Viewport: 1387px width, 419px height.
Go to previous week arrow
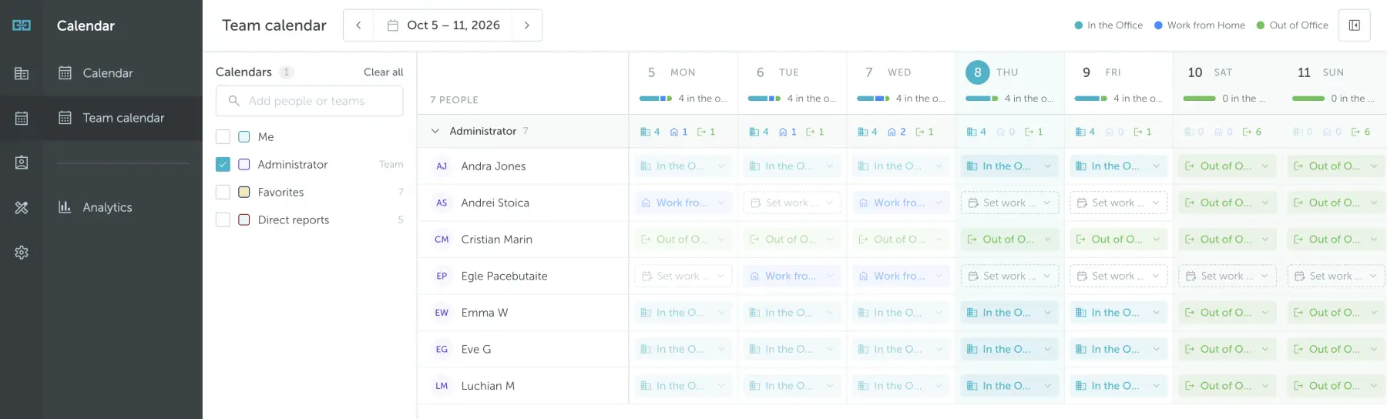(358, 25)
